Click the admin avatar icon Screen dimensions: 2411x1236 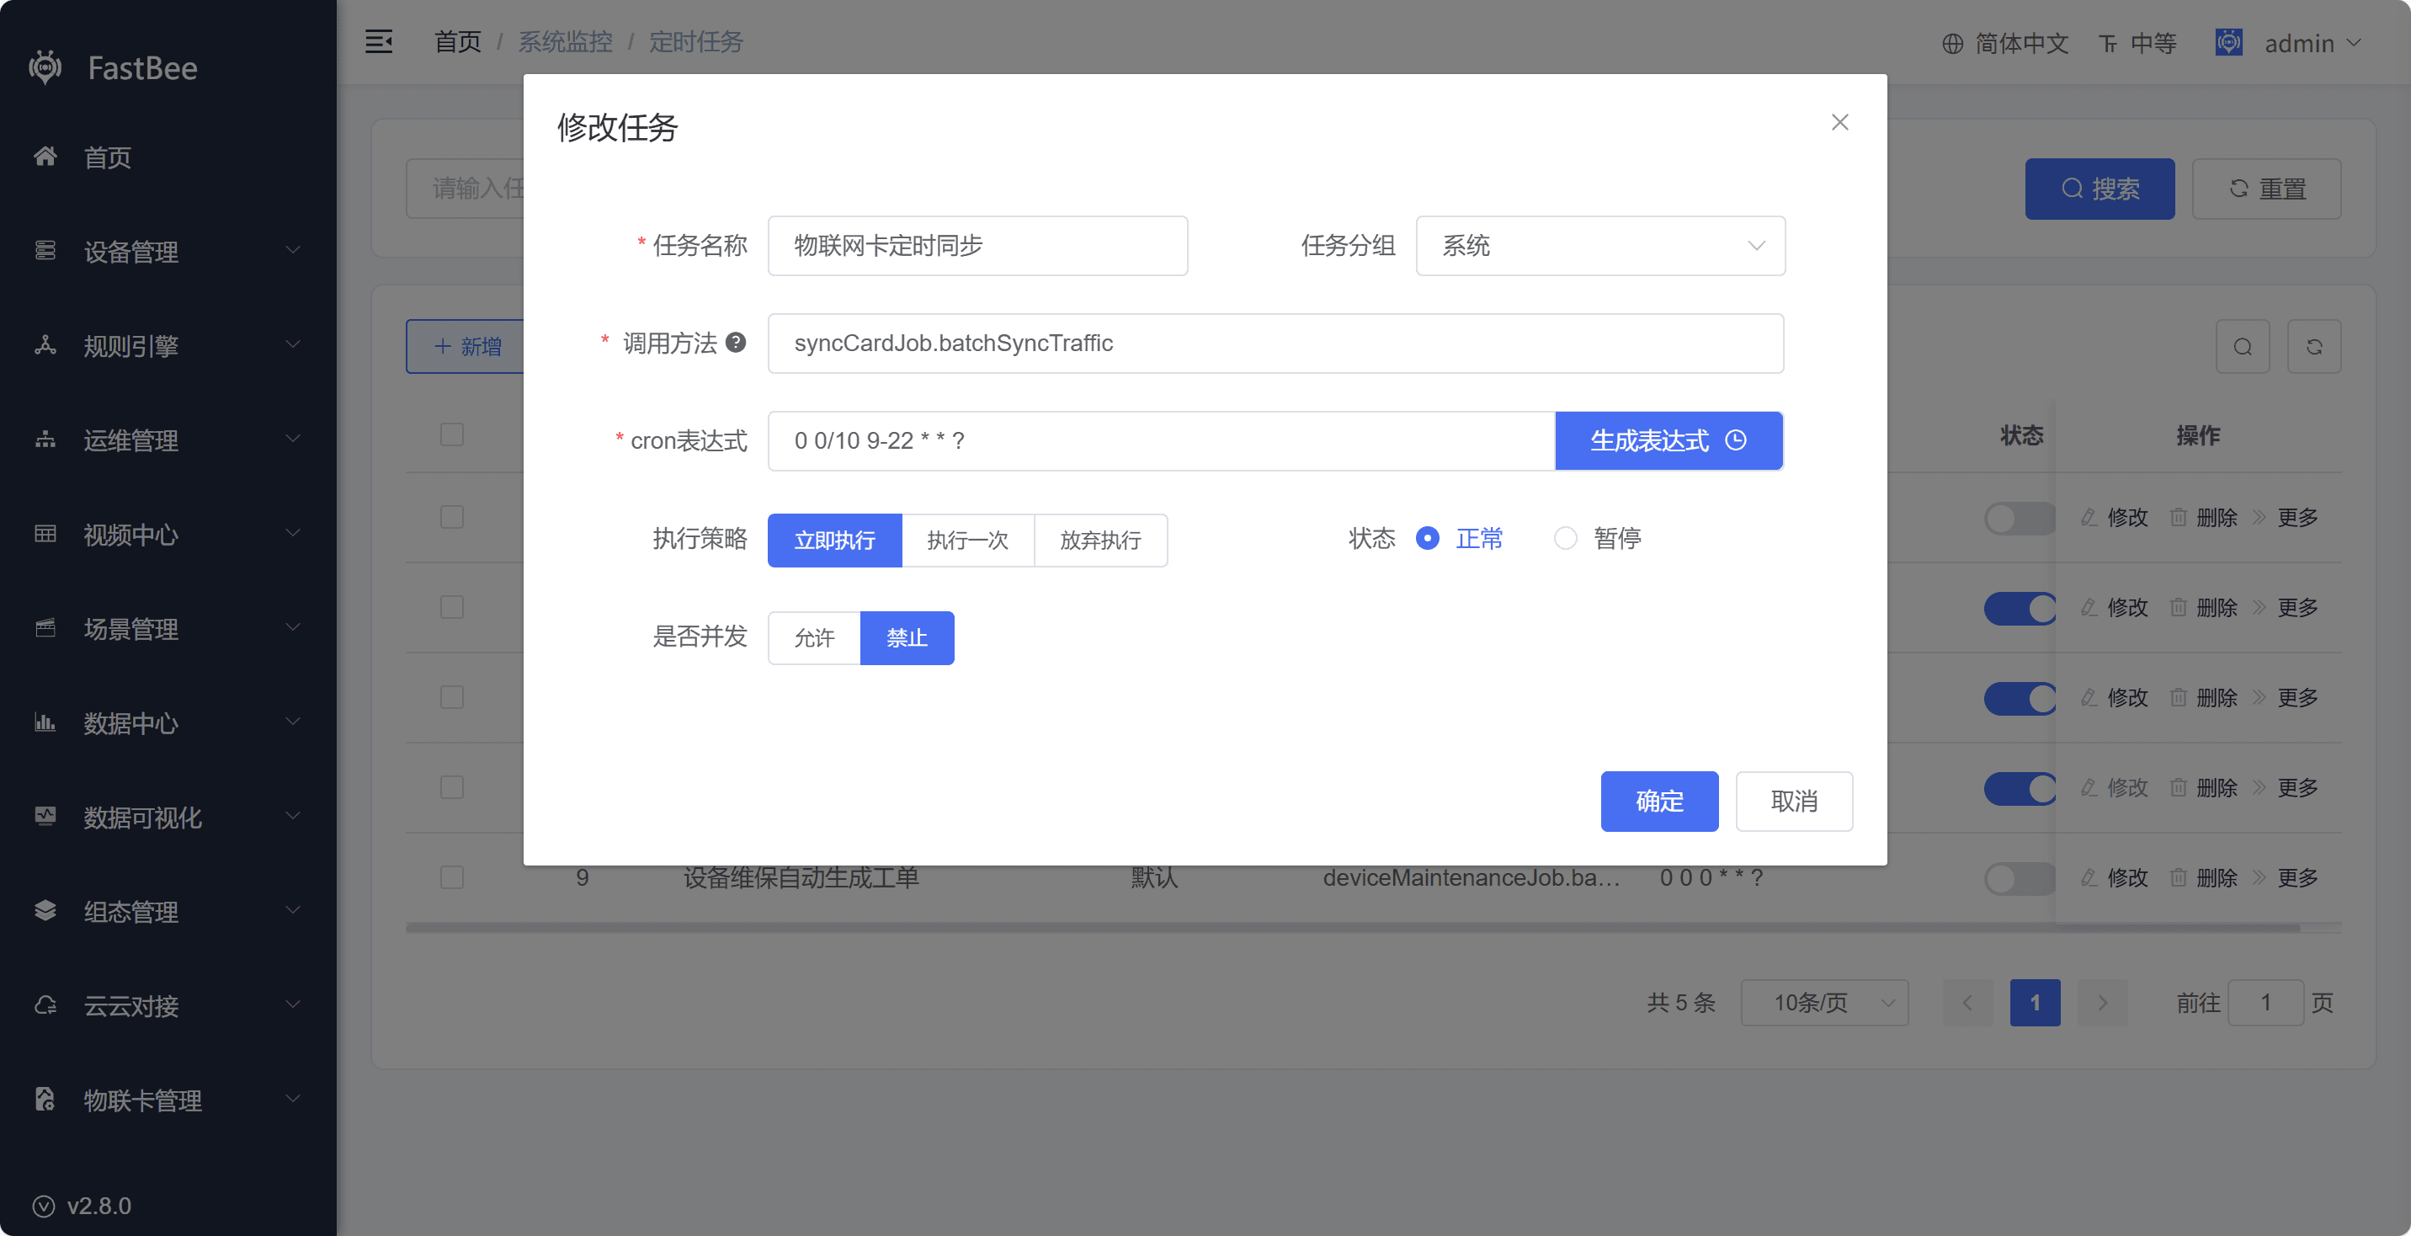tap(2228, 42)
